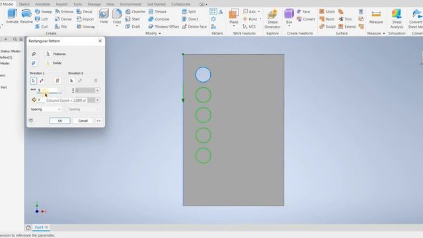Expand Direction 2 row count arrow
Image resolution: width=423 pixels, height=238 pixels.
97,91
